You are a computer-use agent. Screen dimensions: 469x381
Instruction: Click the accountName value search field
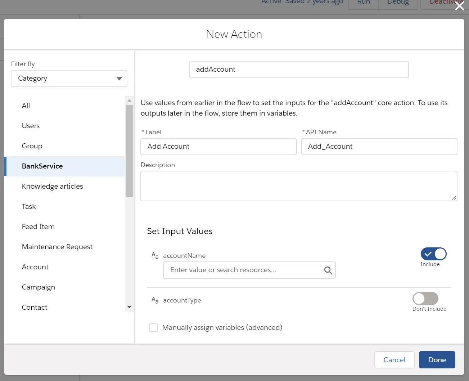[249, 270]
